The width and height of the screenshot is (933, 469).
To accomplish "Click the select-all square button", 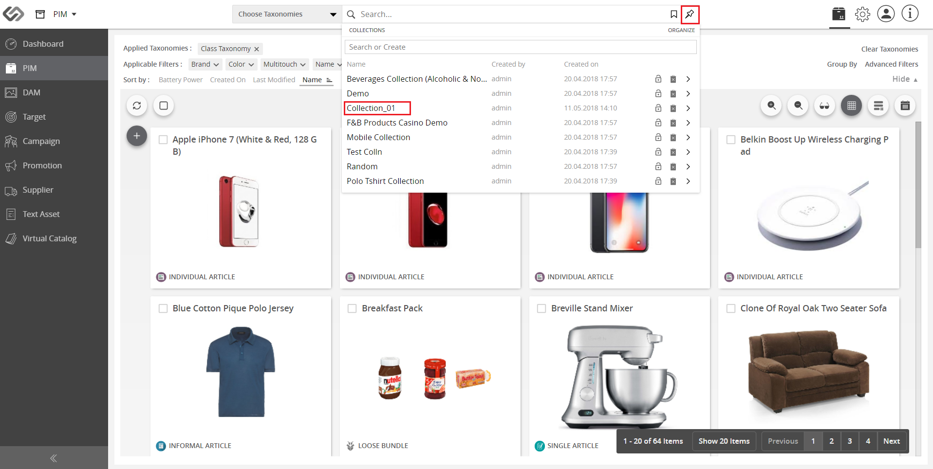I will [x=164, y=106].
